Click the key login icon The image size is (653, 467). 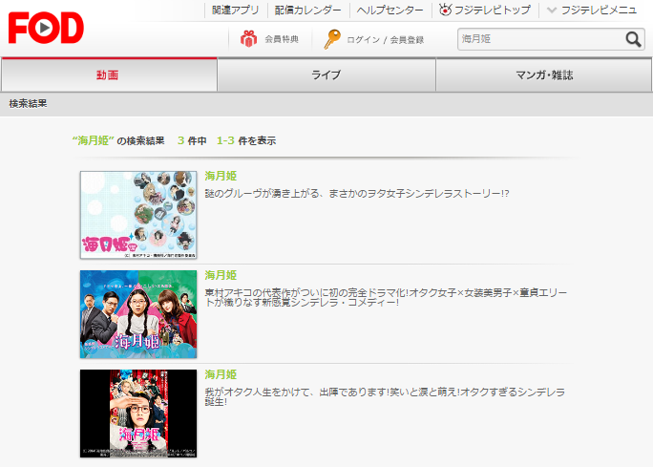332,39
